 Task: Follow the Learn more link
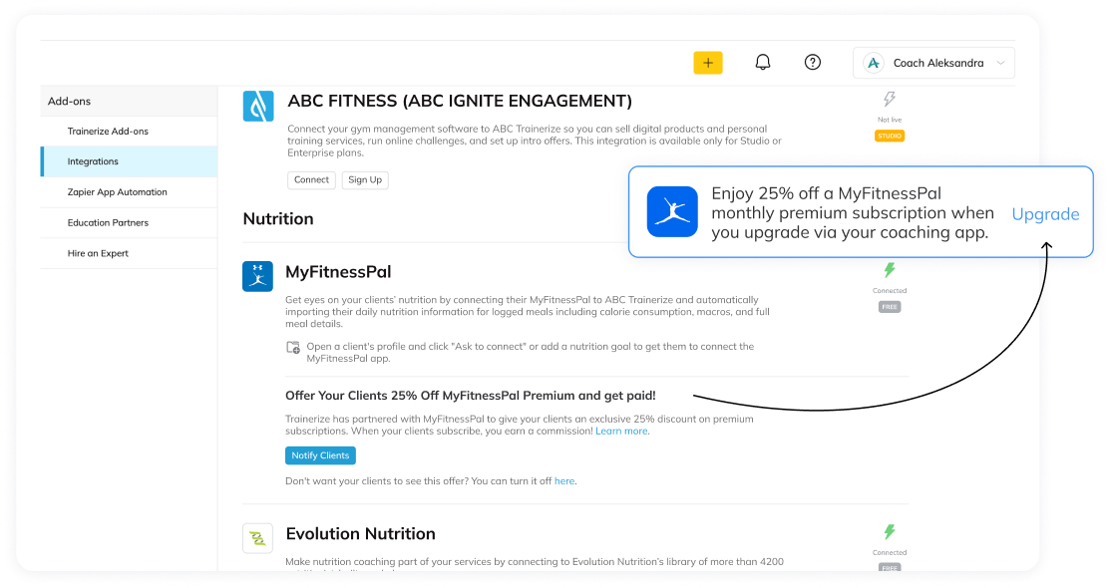(621, 432)
